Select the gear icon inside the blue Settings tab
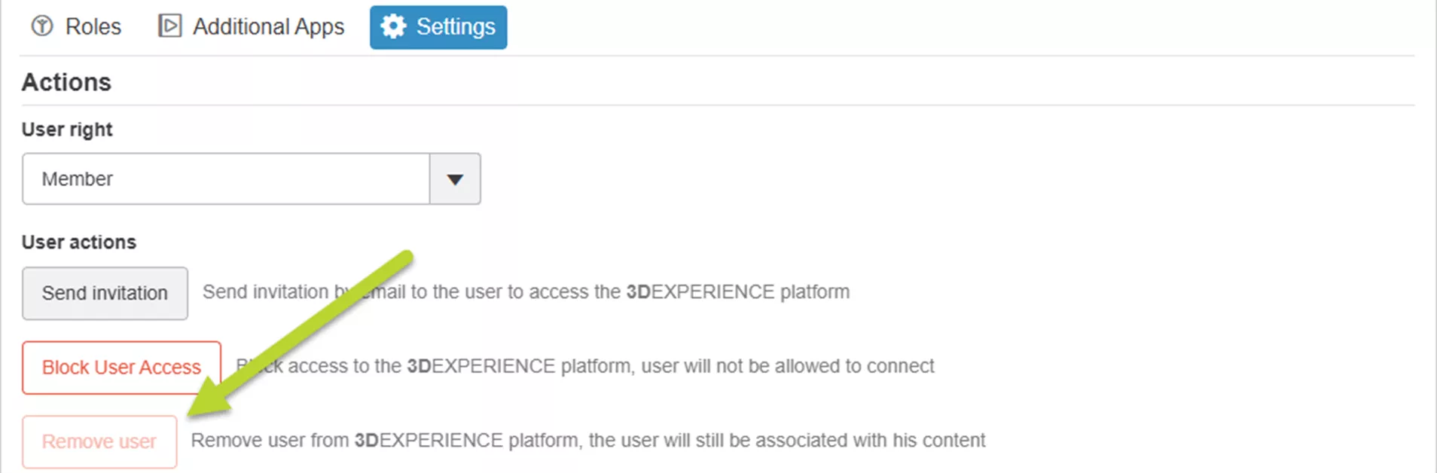This screenshot has height=473, width=1437. click(x=392, y=26)
